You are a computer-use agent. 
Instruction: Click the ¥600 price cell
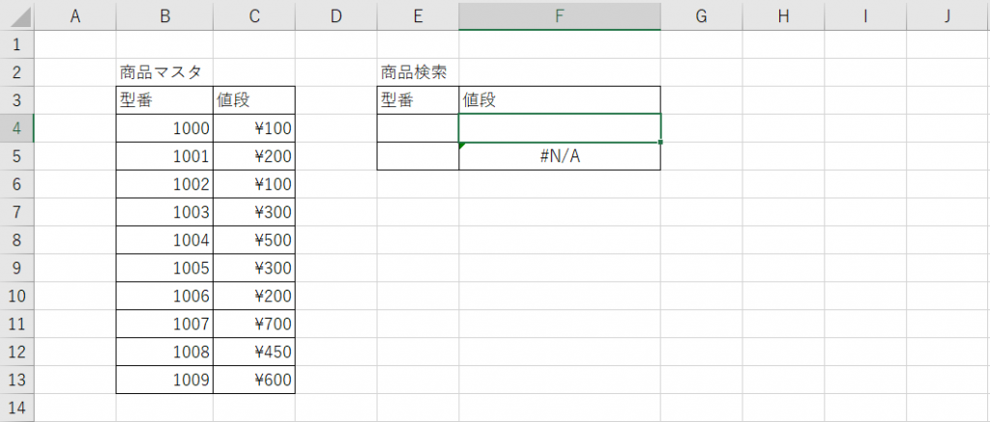coord(253,380)
